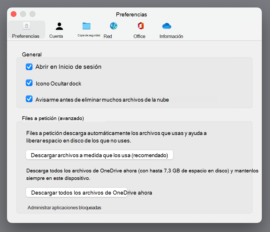Click Descargar archivos a medida que los usa
The width and height of the screenshot is (270, 232).
(x=99, y=155)
